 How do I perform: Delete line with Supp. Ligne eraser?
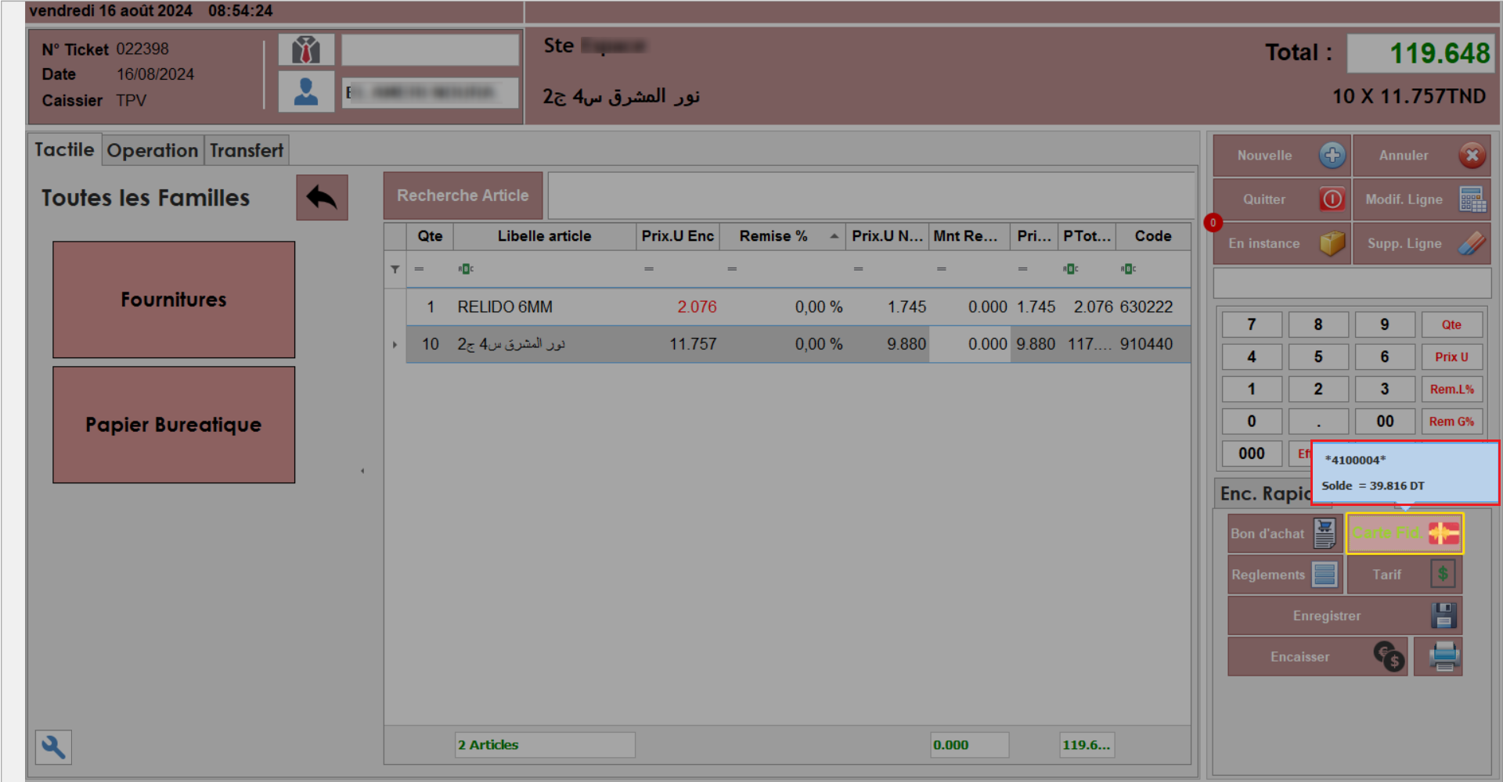[1421, 243]
